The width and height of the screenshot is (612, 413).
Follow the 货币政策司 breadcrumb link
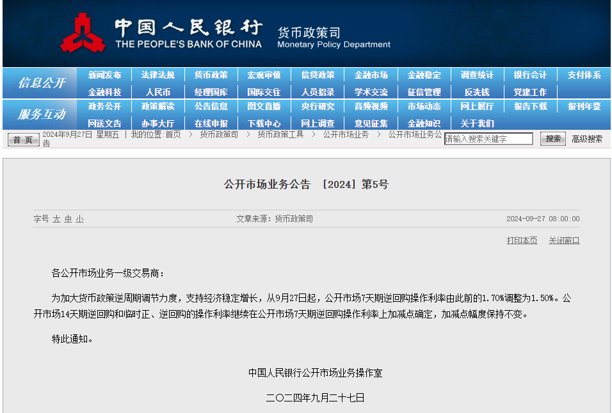219,135
